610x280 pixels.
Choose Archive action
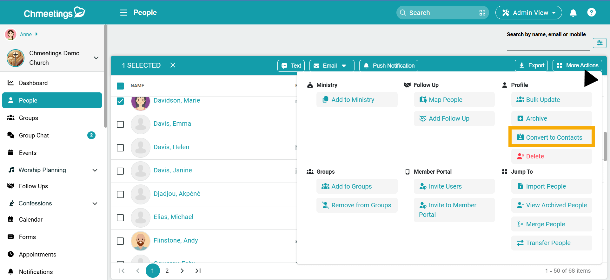552,118
